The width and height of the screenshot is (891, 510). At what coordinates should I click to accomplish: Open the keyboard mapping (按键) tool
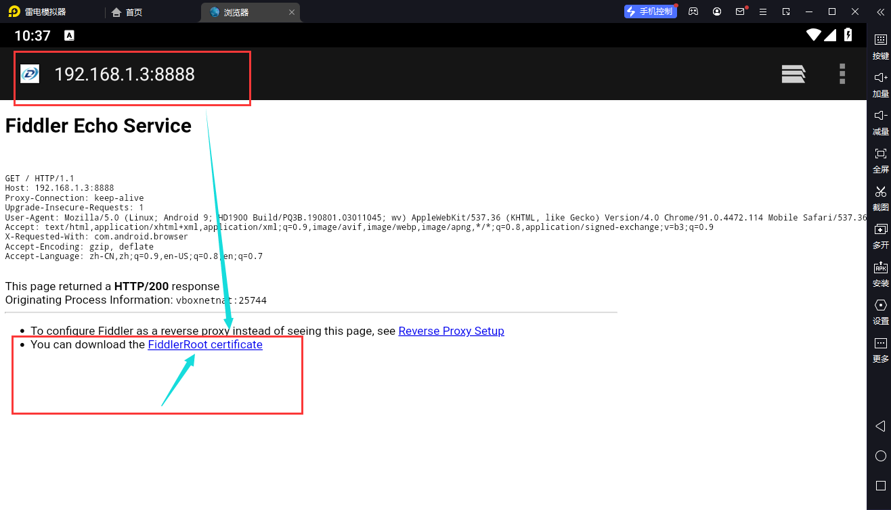click(880, 46)
